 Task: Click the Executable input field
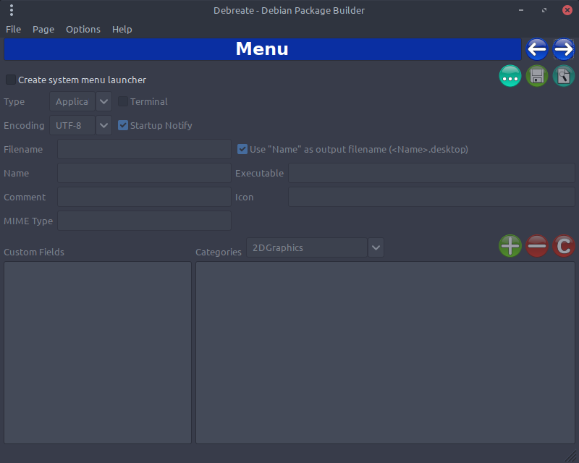pyautogui.click(x=431, y=173)
